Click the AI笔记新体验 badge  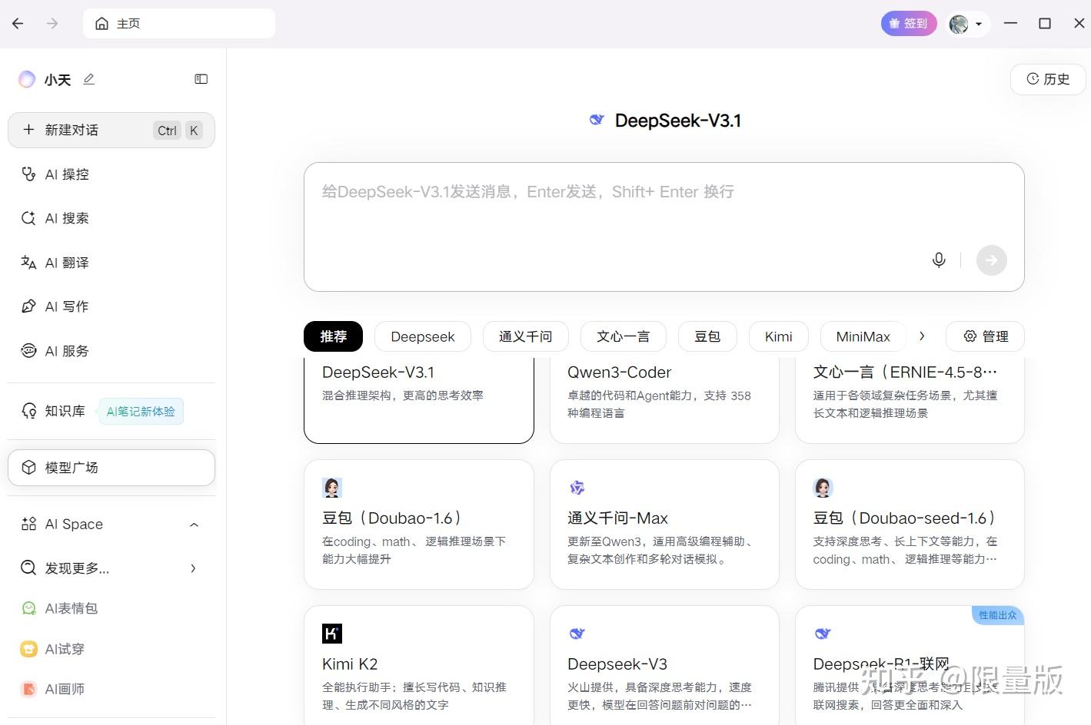point(141,412)
